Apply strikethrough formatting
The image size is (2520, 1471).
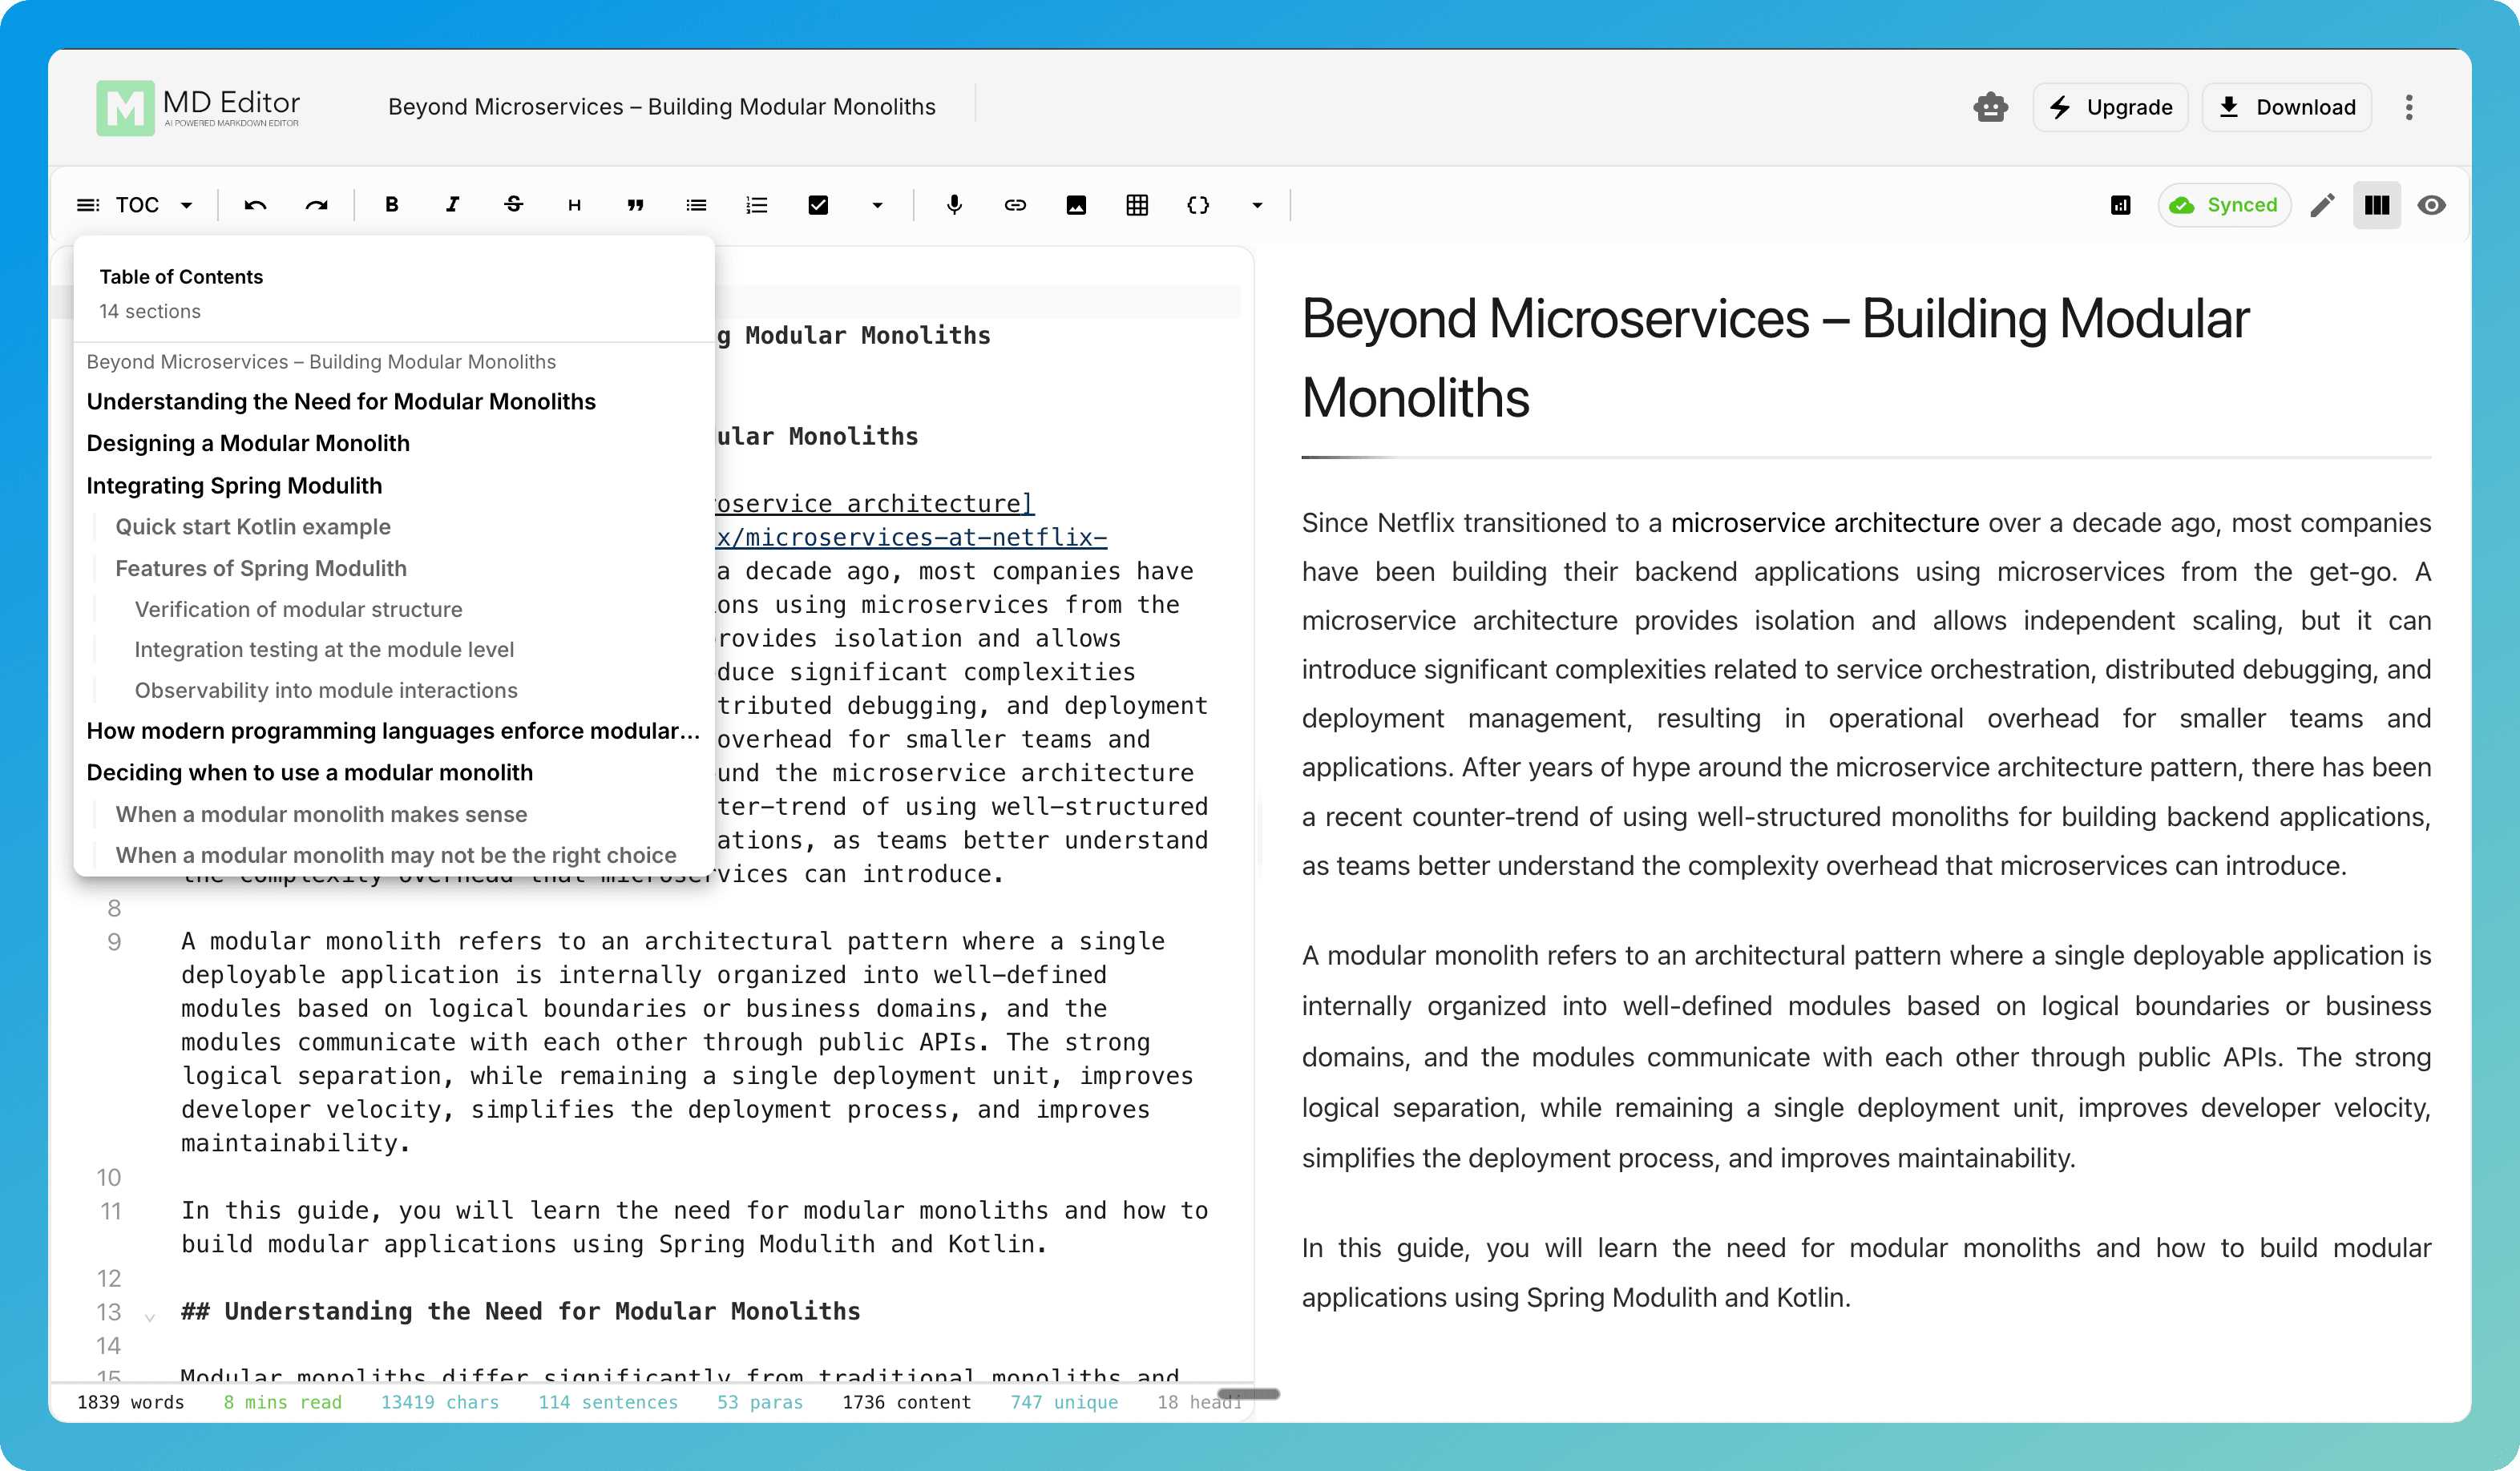click(x=513, y=205)
